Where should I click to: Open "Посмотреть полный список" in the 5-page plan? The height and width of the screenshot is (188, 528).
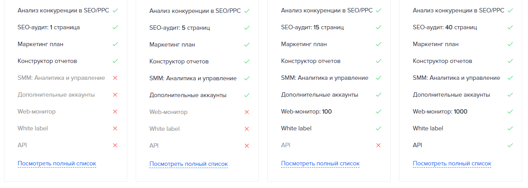coord(188,164)
